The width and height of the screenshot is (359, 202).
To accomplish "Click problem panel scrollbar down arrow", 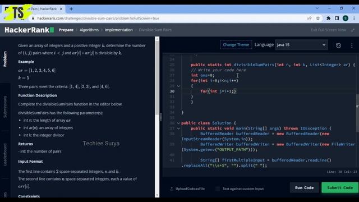I will click(157, 195).
